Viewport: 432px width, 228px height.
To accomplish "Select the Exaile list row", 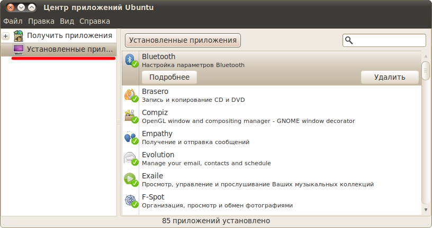I will coord(272,180).
